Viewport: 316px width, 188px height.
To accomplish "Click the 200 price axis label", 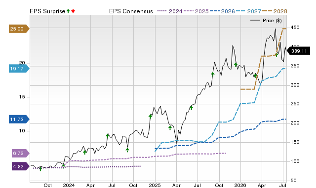I will [295, 123].
